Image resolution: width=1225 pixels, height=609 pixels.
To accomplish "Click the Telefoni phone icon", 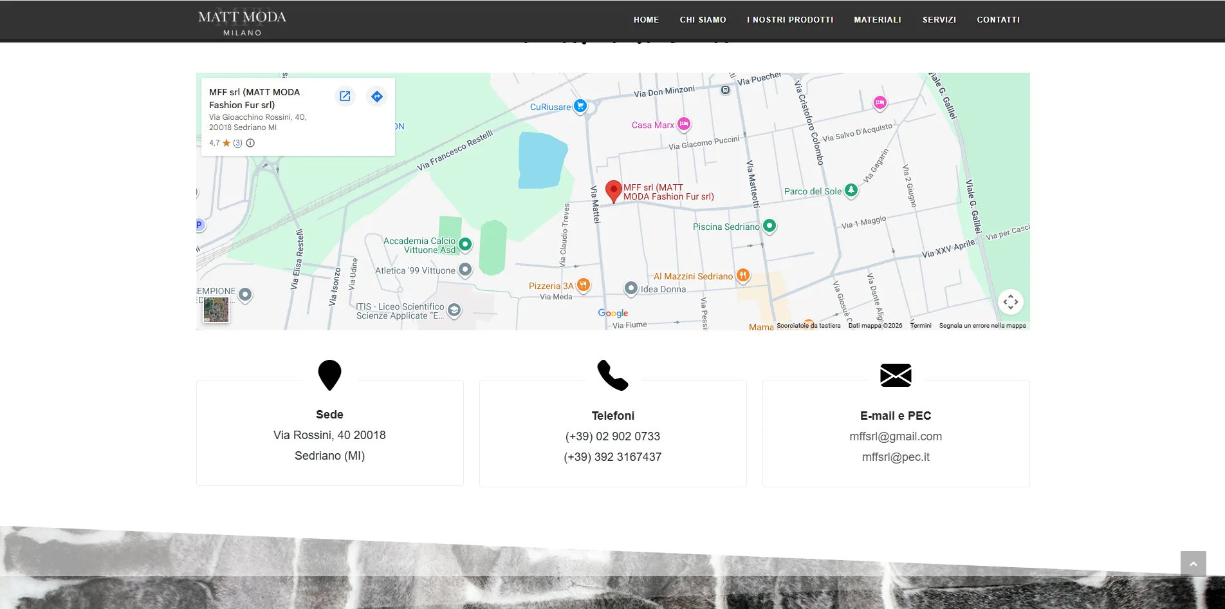I will (x=612, y=375).
